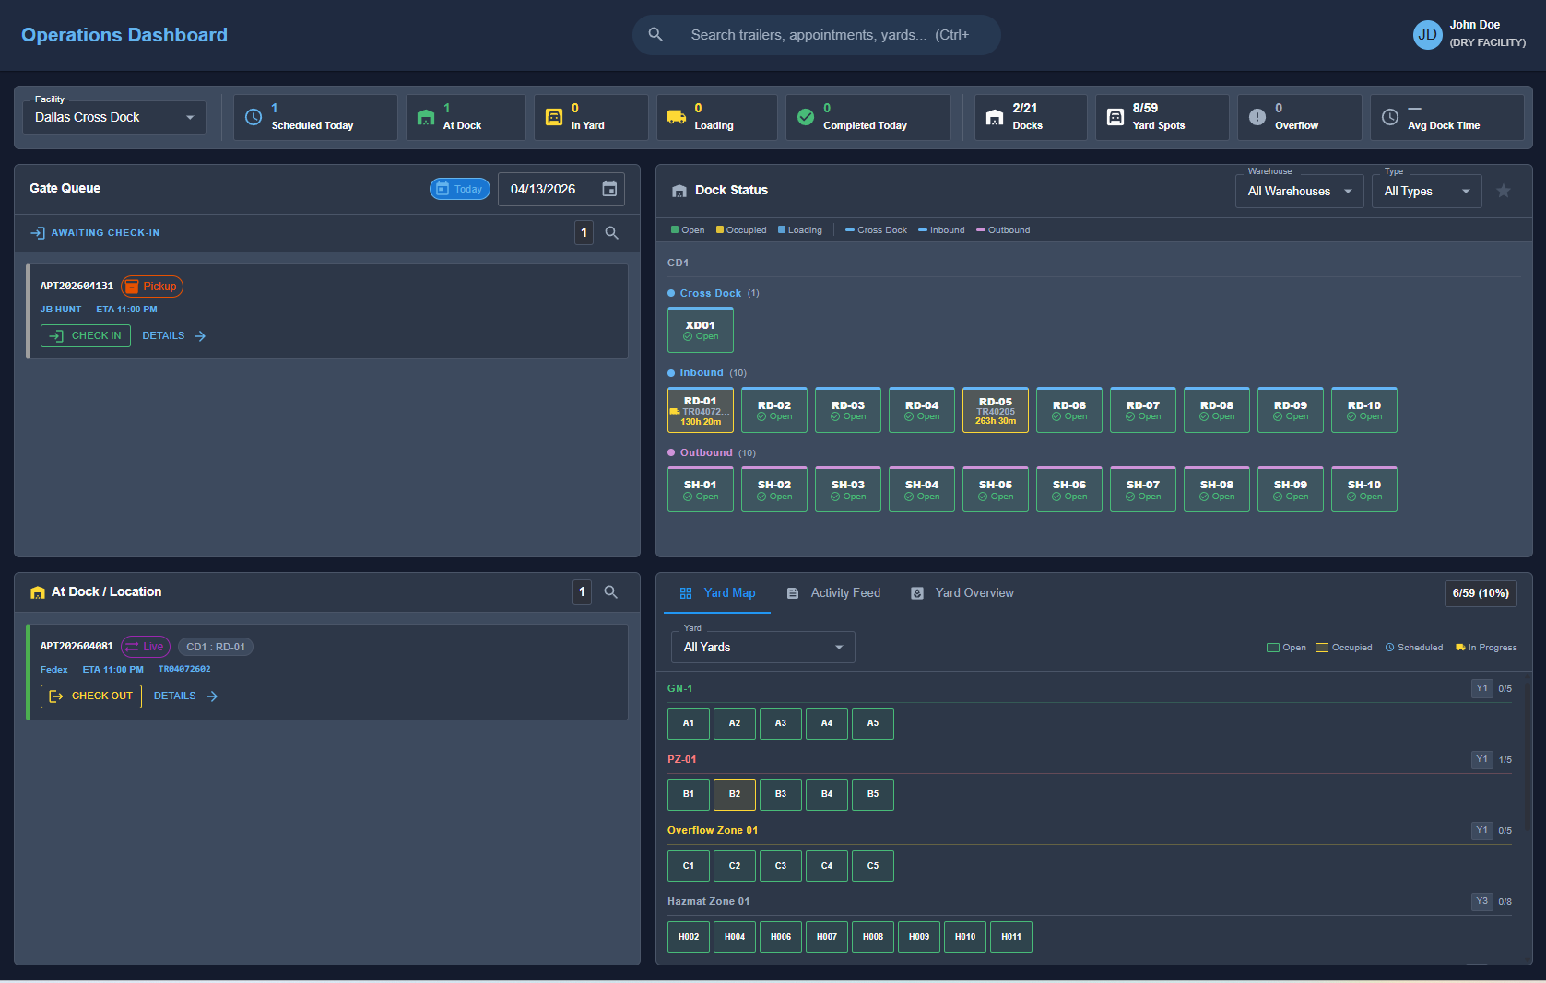Select occupied yard spot B2 in PZ-01
The height and width of the screenshot is (983, 1546).
(735, 794)
